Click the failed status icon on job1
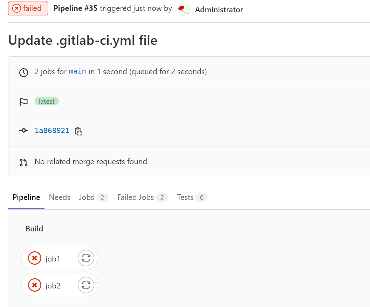This screenshot has width=370, height=307. [x=34, y=258]
